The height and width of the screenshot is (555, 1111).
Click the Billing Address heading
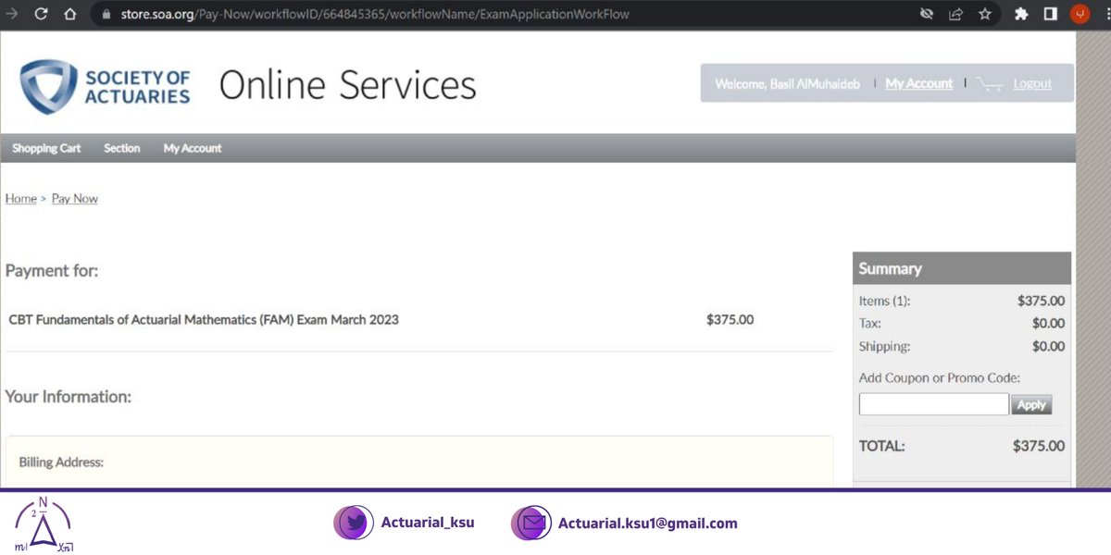pos(61,462)
